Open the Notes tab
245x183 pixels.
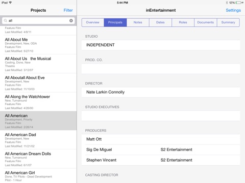coord(138,22)
